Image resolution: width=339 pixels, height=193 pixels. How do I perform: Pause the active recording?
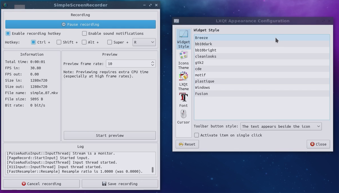tap(80, 24)
